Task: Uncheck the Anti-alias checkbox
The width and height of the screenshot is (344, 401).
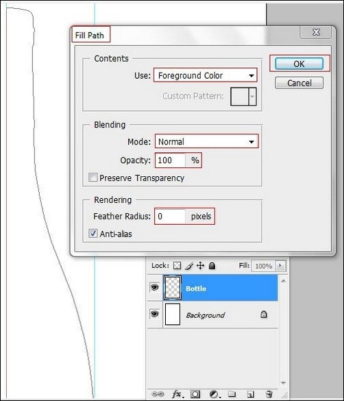Action: [93, 233]
